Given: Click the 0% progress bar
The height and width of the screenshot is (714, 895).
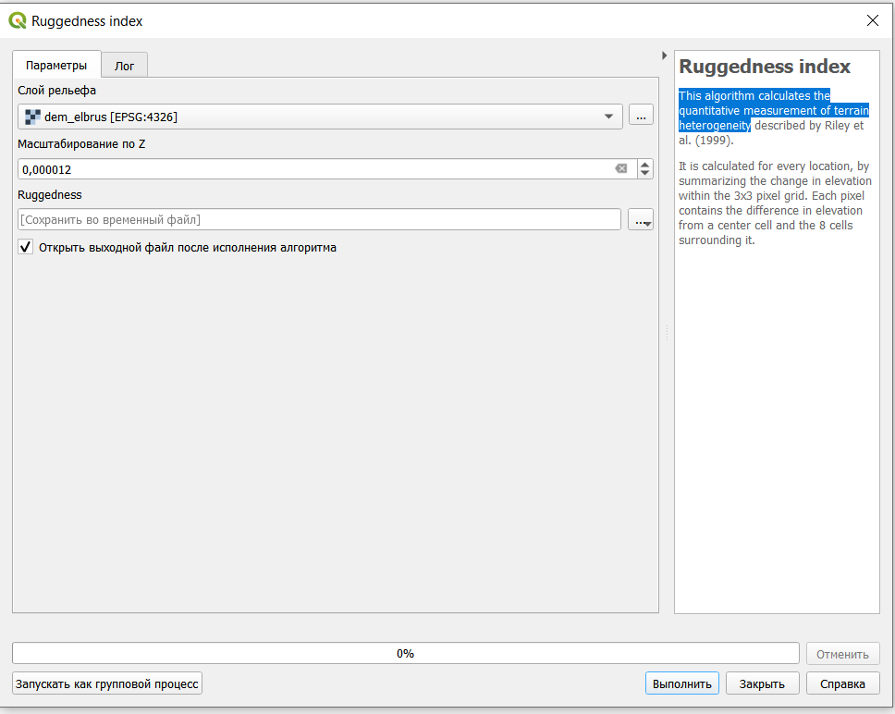Looking at the screenshot, I should tap(405, 653).
